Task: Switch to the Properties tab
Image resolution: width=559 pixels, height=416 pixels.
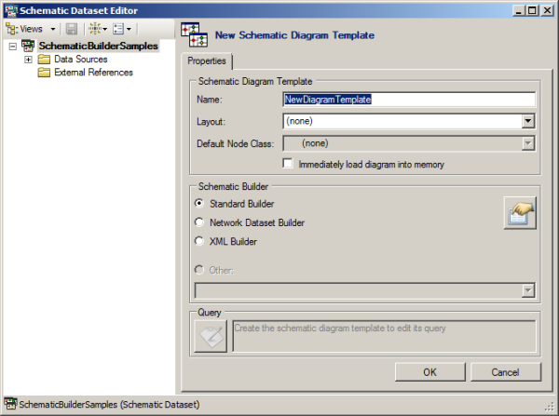Action: (x=207, y=60)
